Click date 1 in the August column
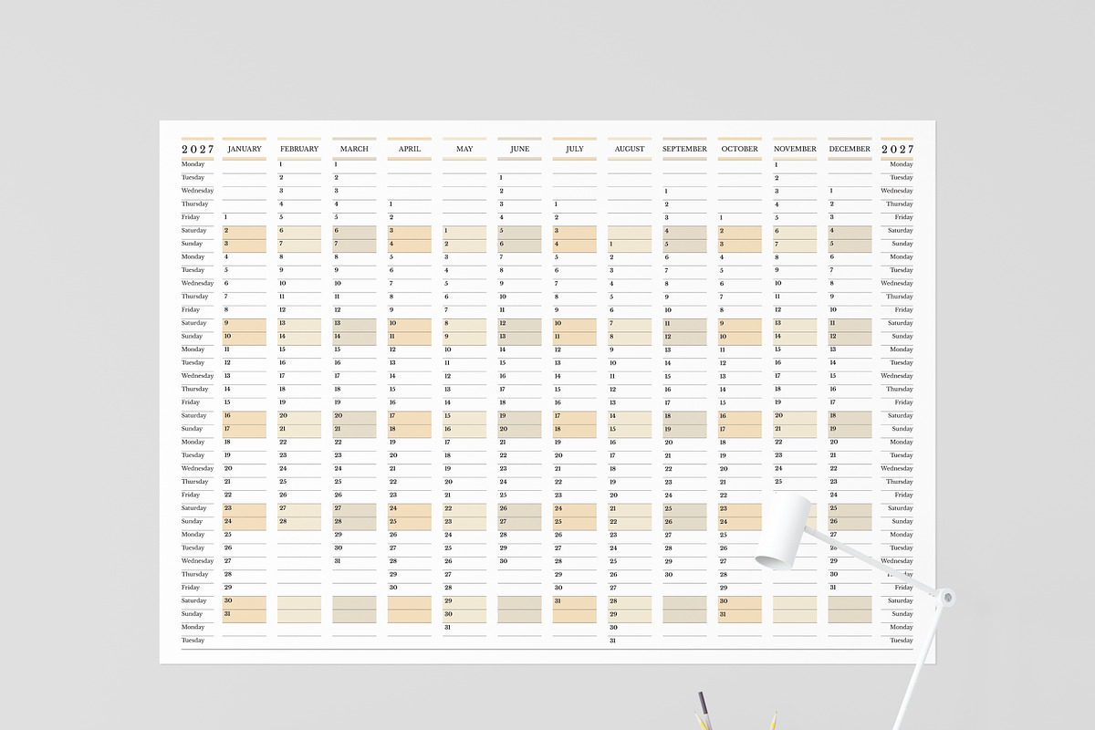This screenshot has width=1095, height=730. pos(610,244)
